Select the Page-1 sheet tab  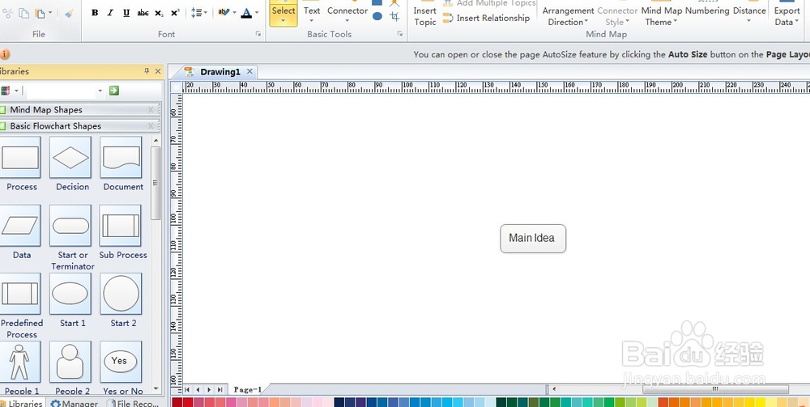pos(247,389)
